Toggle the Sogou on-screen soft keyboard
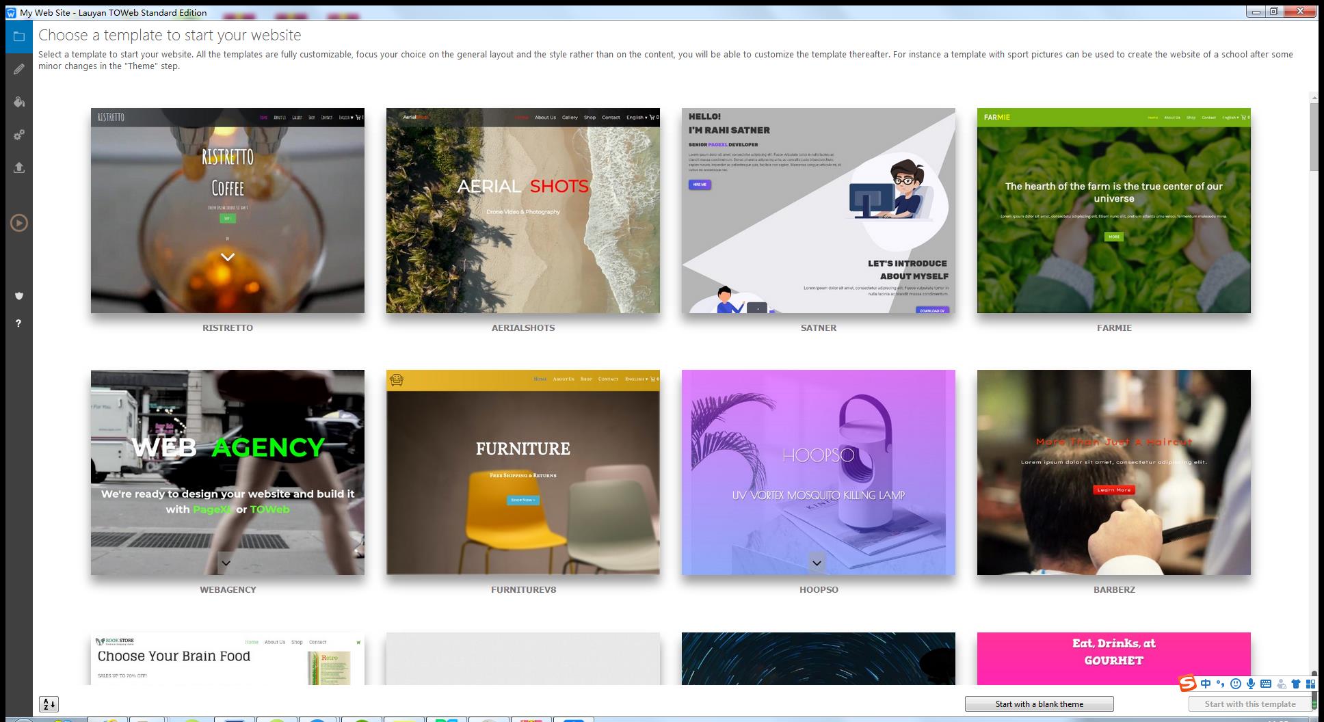 tap(1267, 684)
